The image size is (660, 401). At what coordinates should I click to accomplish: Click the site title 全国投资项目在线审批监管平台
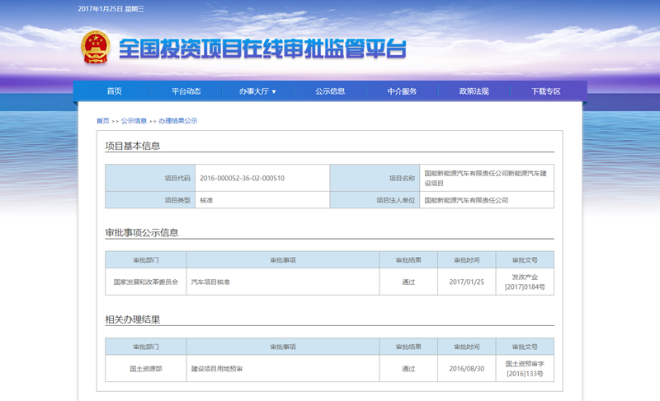point(262,49)
